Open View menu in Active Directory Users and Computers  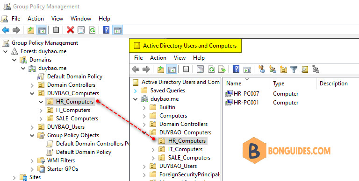pyautogui.click(x=179, y=58)
